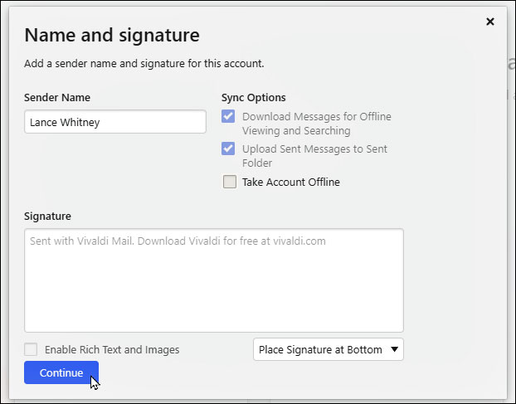Click the Sender Name field with Lance Whitney

tap(115, 122)
